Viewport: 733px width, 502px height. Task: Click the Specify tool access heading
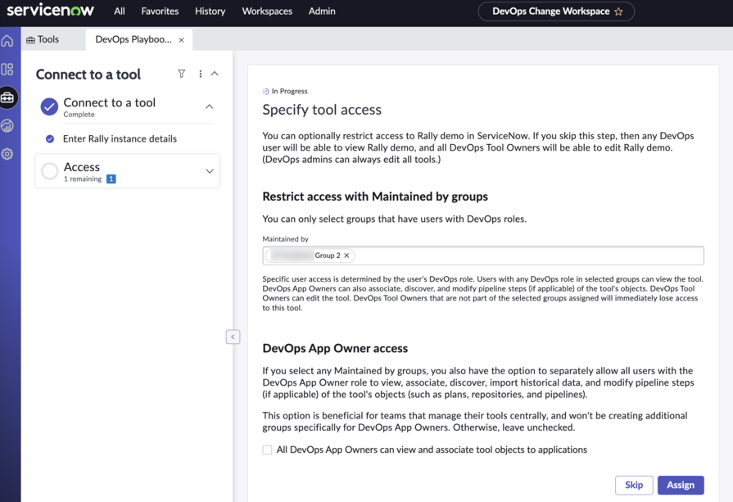coord(322,110)
